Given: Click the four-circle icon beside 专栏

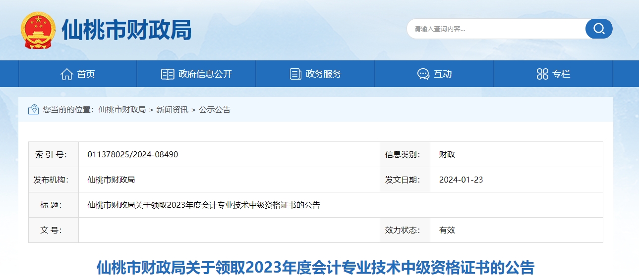Looking at the screenshot, I should pos(542,74).
